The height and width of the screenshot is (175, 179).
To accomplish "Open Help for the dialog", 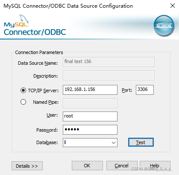I will [x=155, y=166].
